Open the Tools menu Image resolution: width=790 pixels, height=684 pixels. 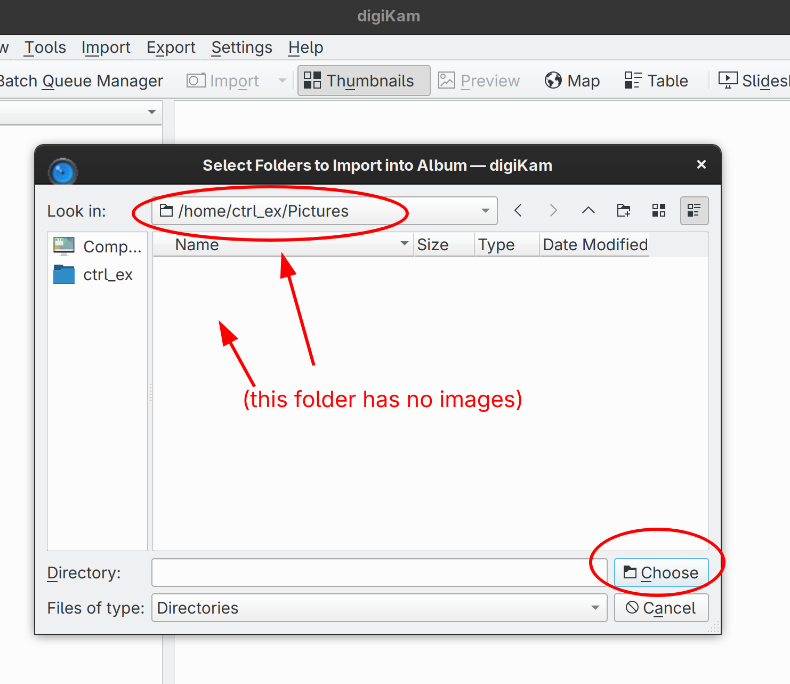pos(45,47)
